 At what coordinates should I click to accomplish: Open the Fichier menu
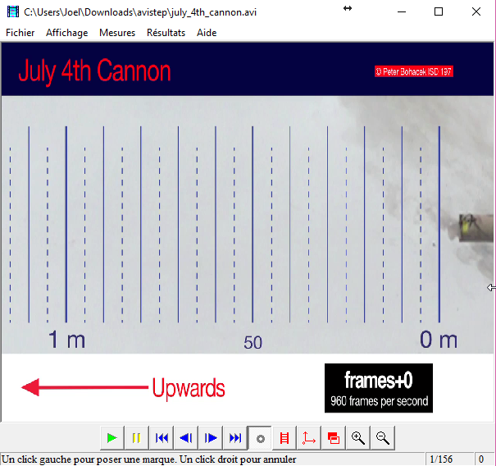pyautogui.click(x=20, y=33)
